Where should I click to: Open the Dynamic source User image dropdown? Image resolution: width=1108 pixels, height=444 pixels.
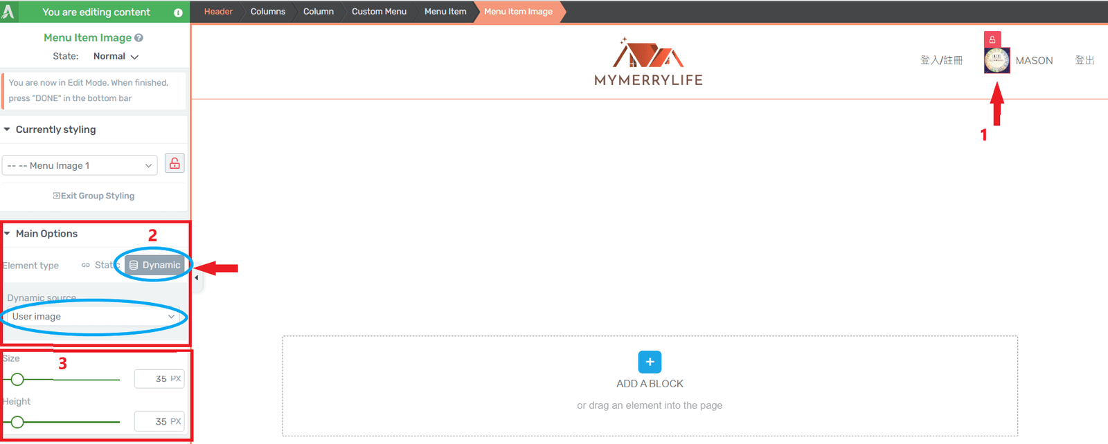(x=93, y=317)
